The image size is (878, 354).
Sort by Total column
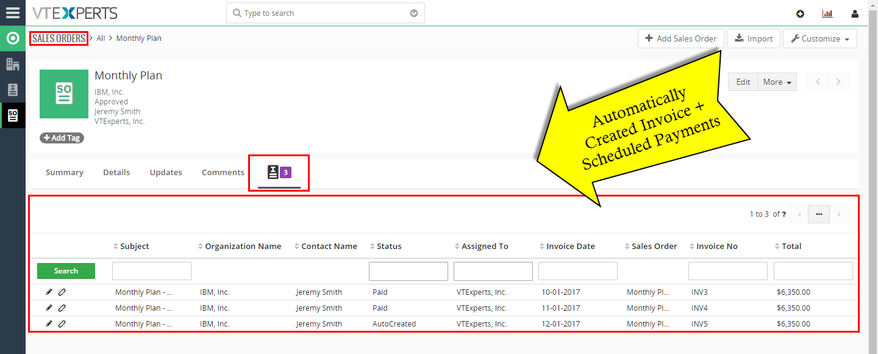coord(788,246)
